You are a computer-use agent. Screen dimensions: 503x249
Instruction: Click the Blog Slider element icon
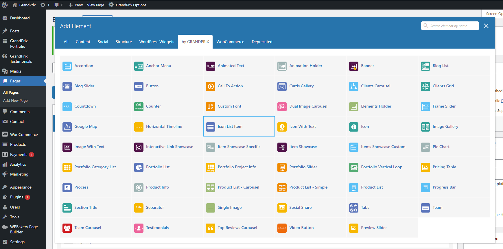tap(67, 86)
